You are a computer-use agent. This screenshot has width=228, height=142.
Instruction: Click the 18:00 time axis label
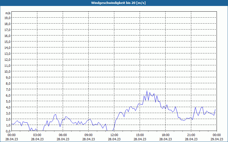coord(166,135)
